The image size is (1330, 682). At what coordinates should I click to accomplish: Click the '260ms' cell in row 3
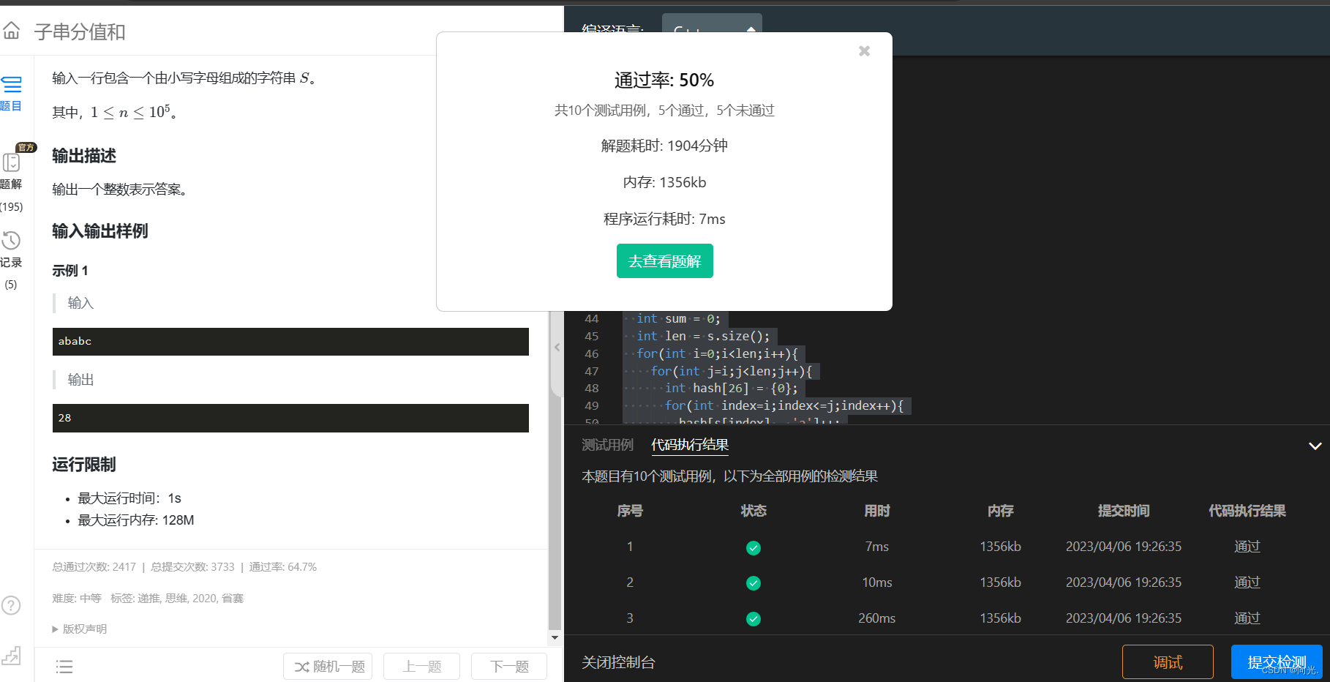tap(876, 618)
